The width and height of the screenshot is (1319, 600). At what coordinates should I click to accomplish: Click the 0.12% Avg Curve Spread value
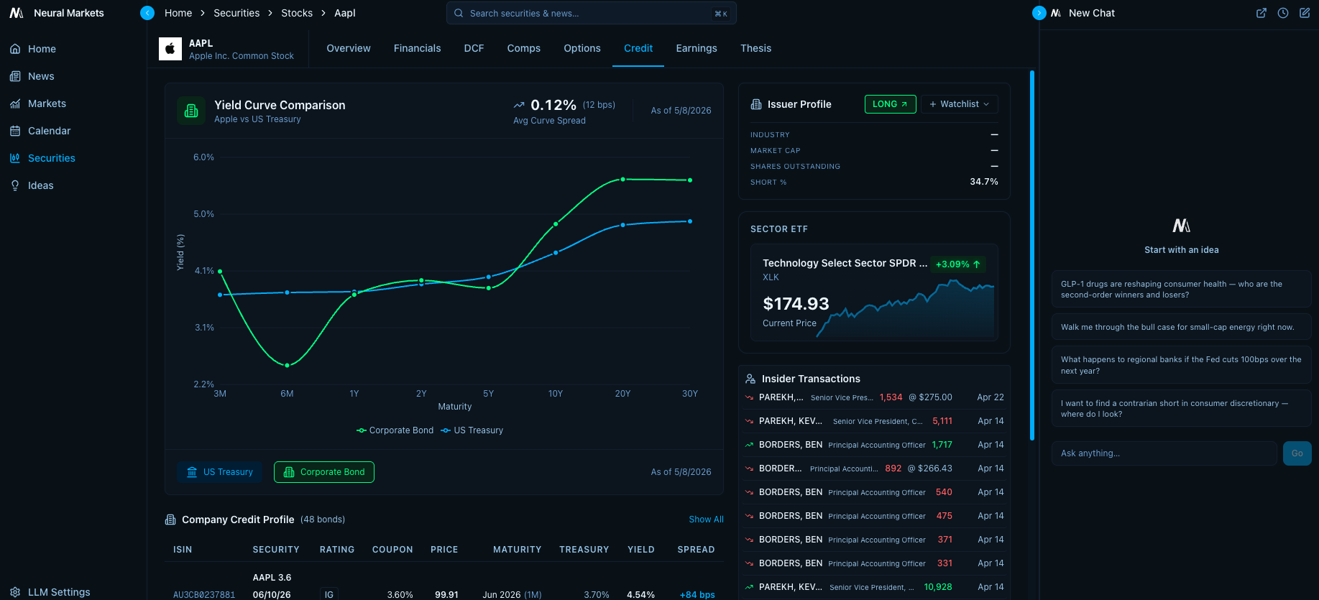553,105
